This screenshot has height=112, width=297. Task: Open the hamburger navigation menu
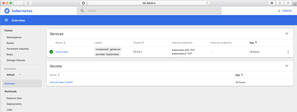coord(6,20)
